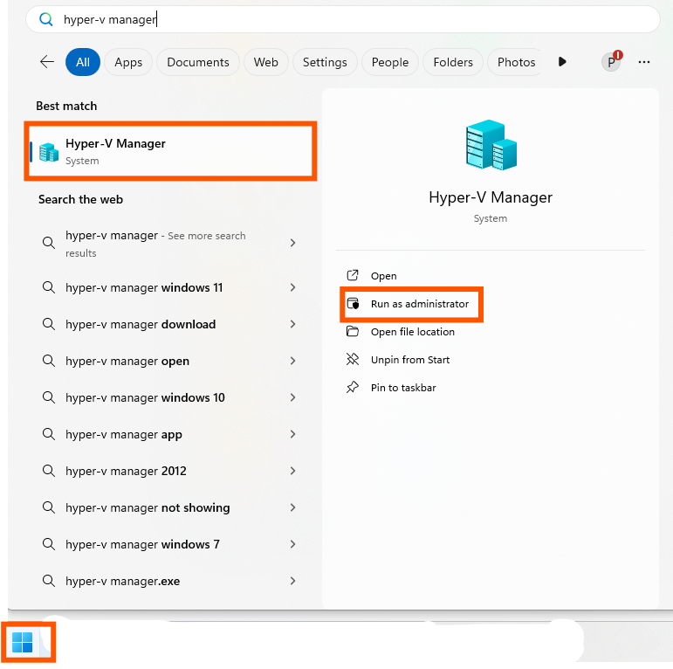Open the P profile avatar with notification badge
673x669 pixels.
[611, 62]
